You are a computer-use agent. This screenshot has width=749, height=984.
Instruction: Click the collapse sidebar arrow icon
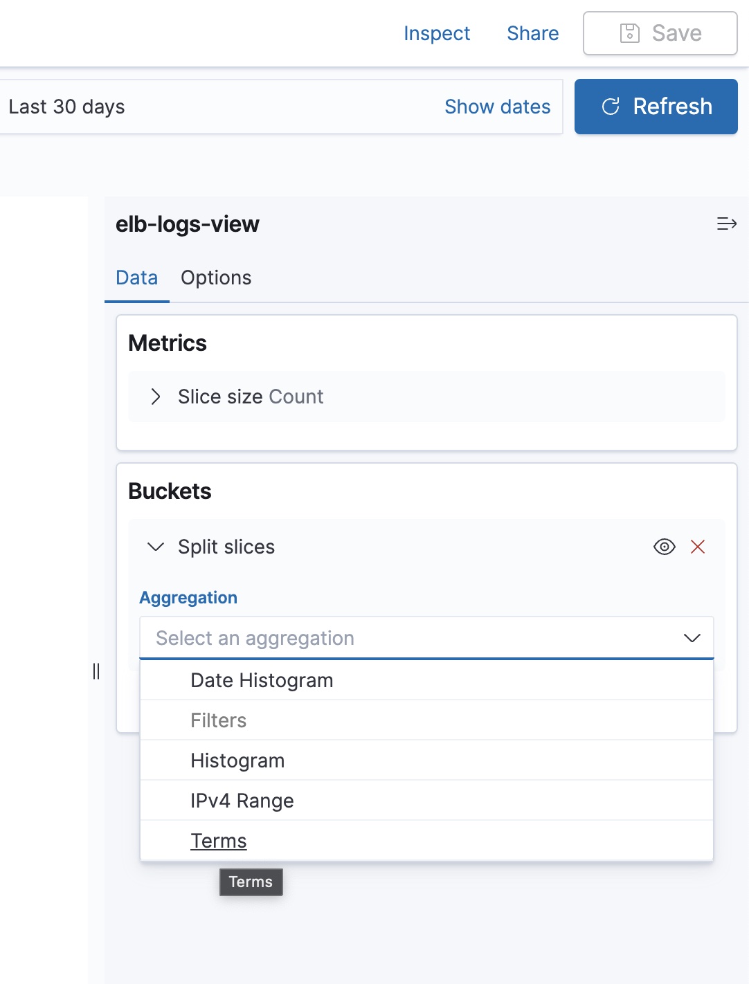(x=726, y=224)
